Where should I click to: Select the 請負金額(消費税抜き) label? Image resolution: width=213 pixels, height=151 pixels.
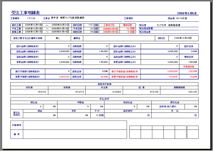coord(28,51)
